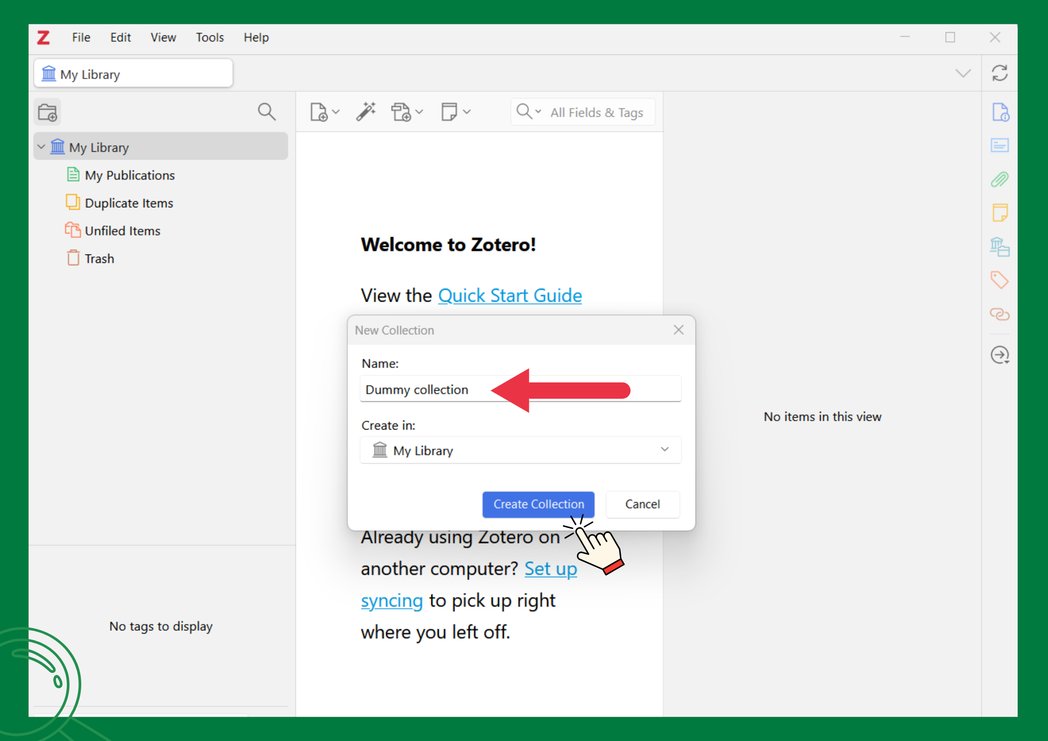Minimize the Zotero window
The image size is (1048, 741).
point(905,37)
